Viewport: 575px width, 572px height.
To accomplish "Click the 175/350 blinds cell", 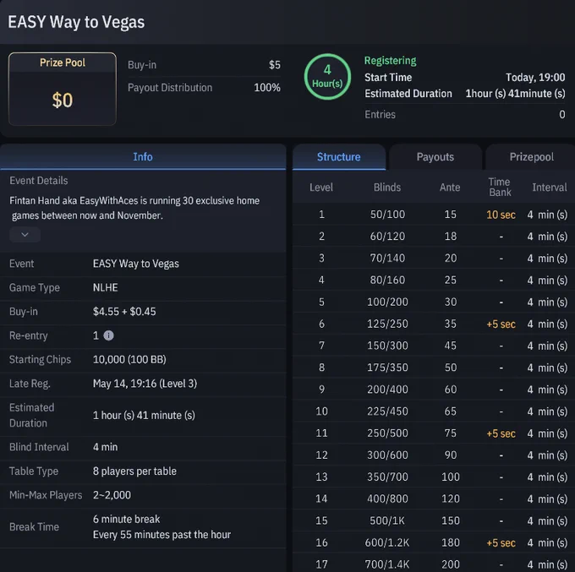I will click(387, 368).
